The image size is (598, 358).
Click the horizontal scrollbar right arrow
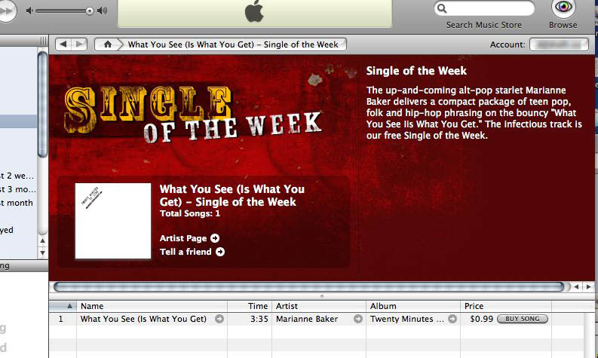[589, 286]
